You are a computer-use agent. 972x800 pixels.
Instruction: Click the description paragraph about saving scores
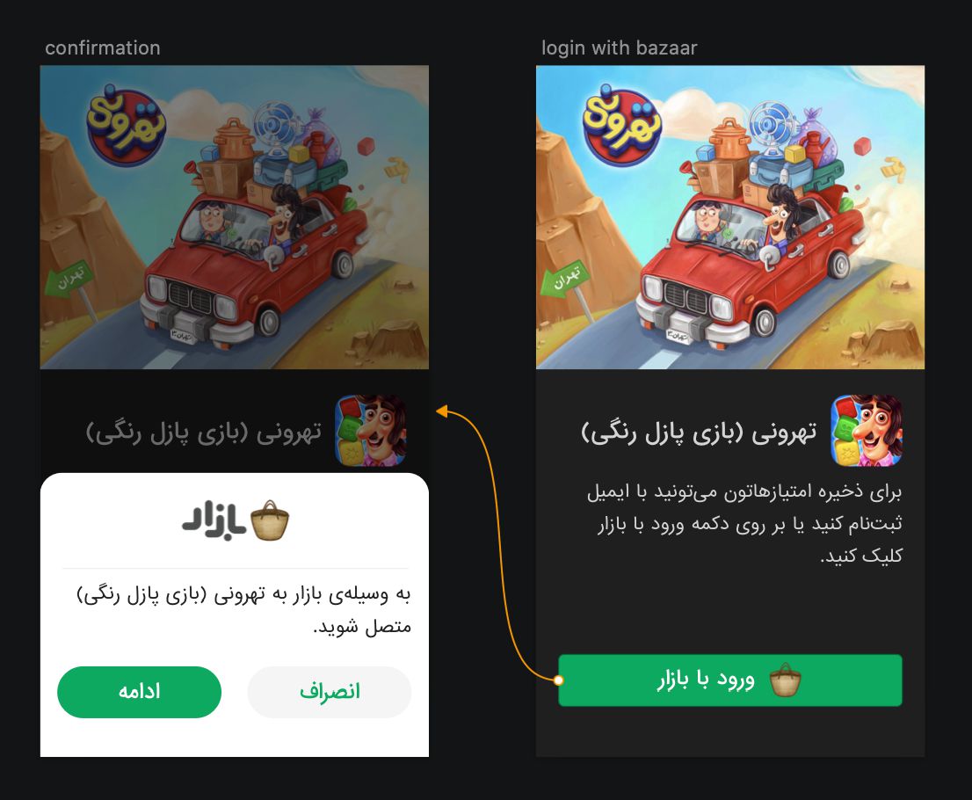pyautogui.click(x=744, y=524)
